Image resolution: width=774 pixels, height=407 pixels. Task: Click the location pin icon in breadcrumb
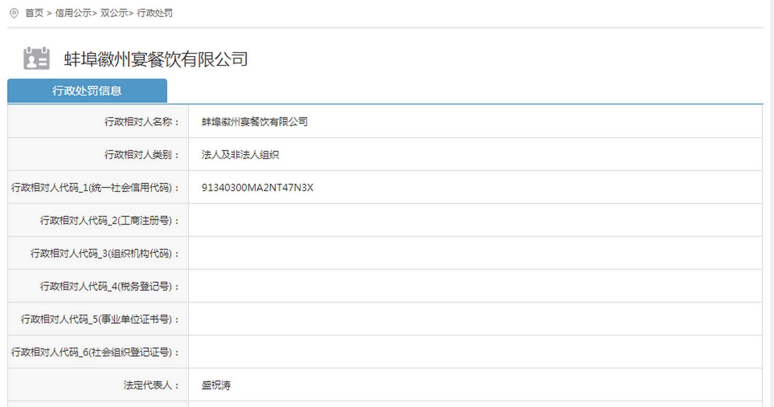pyautogui.click(x=14, y=13)
